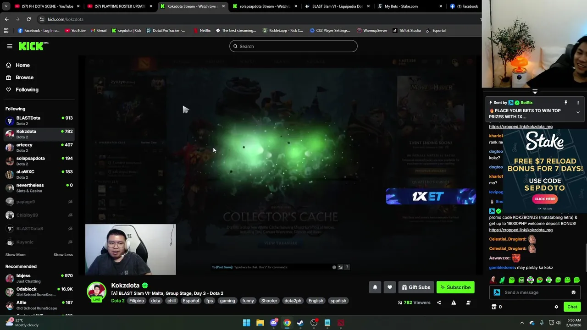This screenshot has height=330, width=587.
Task: Go to Home in sidebar
Action: pyautogui.click(x=22, y=65)
